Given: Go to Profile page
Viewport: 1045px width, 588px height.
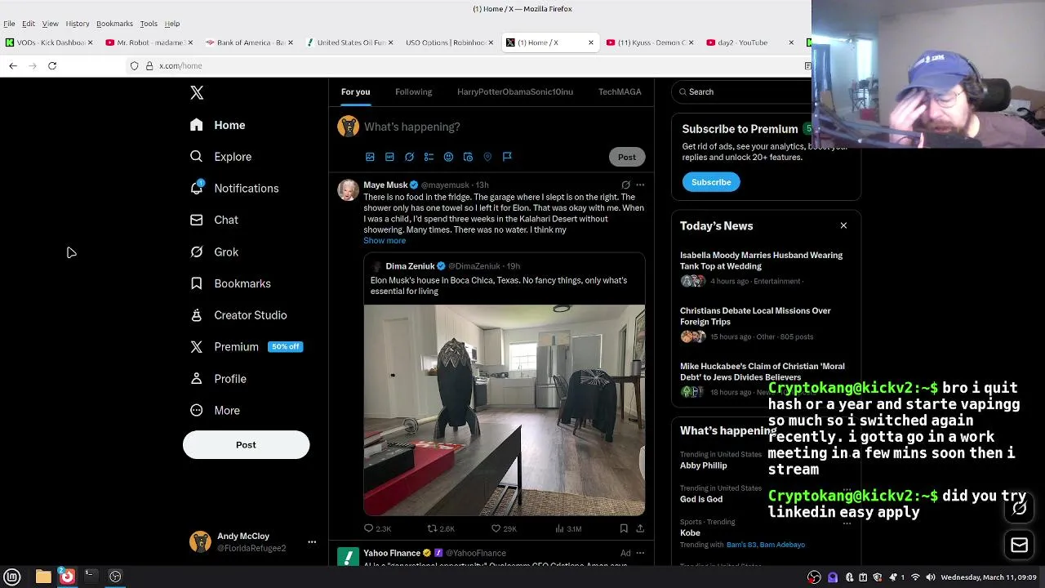Looking at the screenshot, I should (218, 379).
